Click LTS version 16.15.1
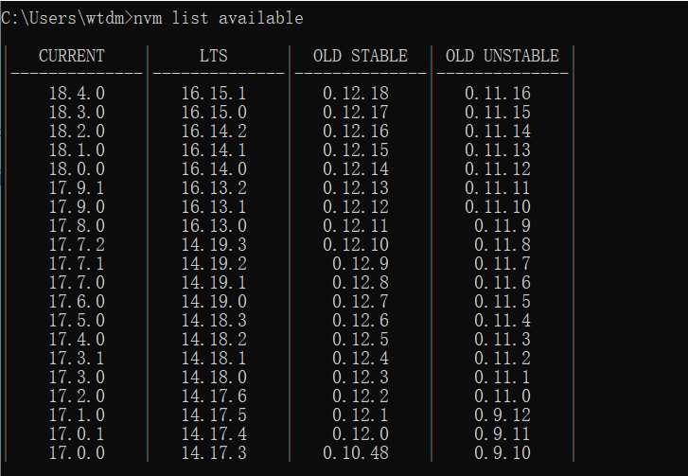The image size is (688, 476). click(214, 93)
